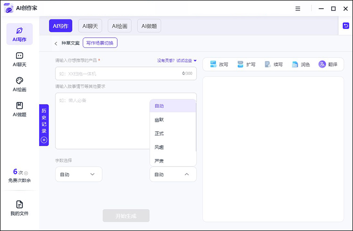353x231 pixels.
Task: Switch to the AI写作 top tab
Action: point(61,26)
